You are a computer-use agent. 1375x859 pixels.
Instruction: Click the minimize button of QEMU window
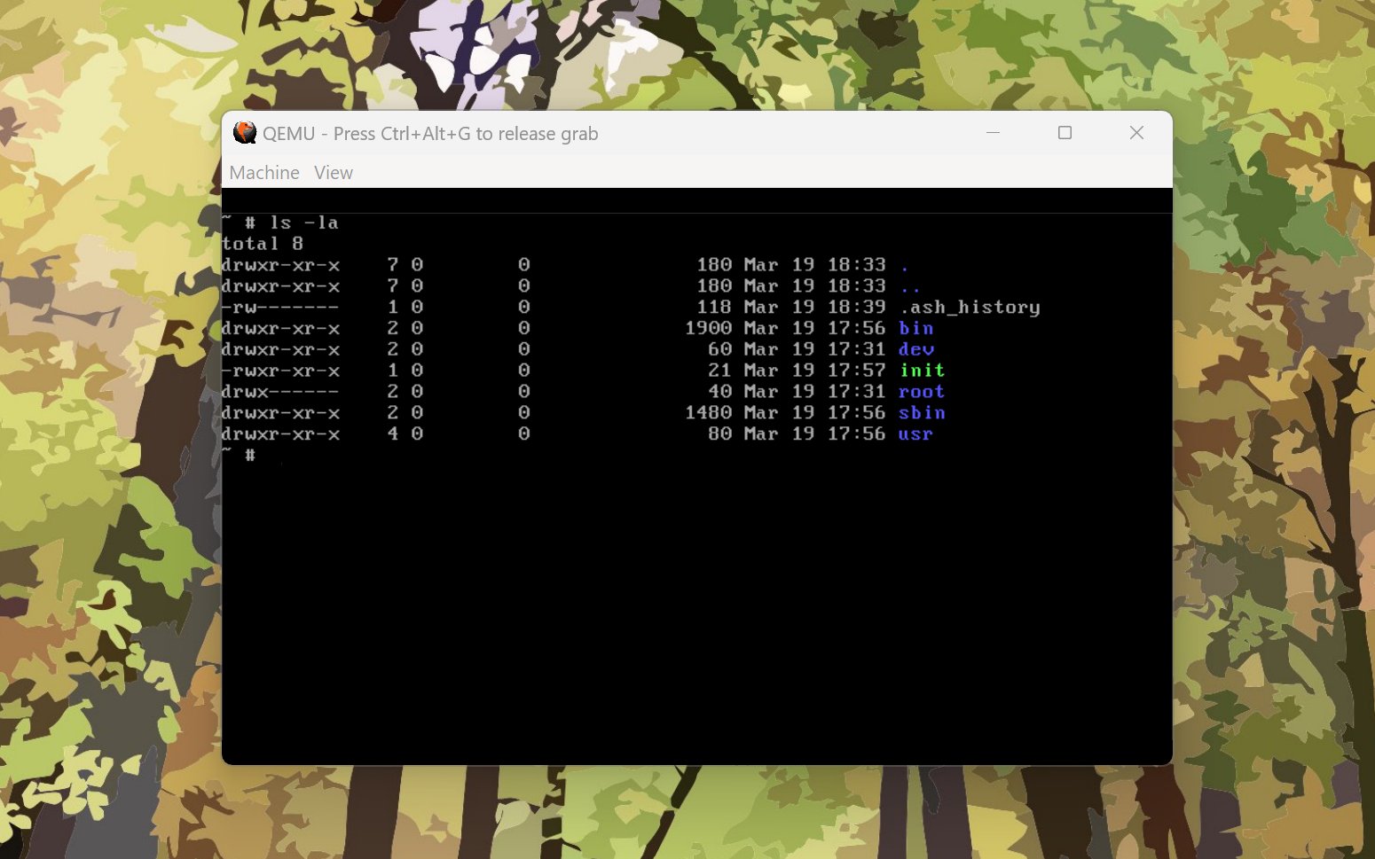tap(993, 132)
